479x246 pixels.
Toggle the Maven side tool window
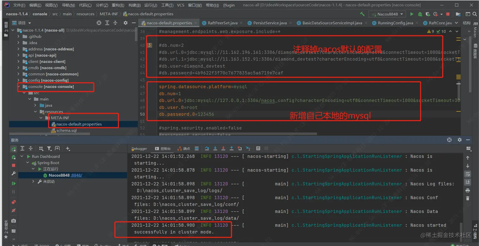[475, 29]
